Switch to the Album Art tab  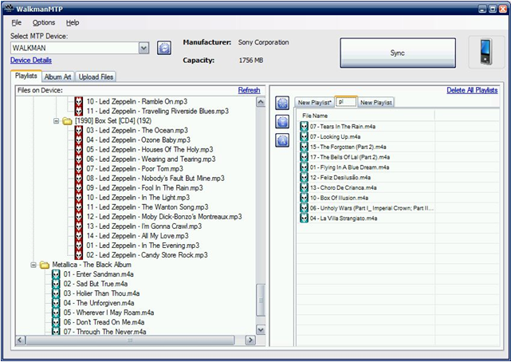click(58, 77)
